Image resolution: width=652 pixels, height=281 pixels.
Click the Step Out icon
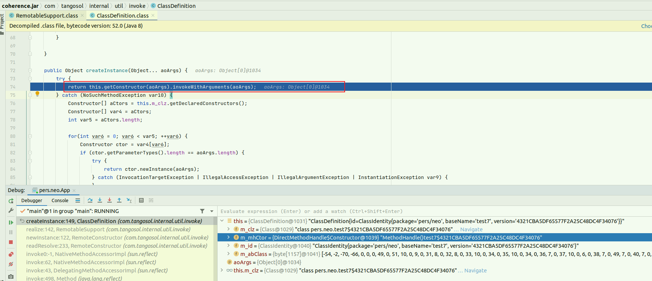pyautogui.click(x=119, y=200)
